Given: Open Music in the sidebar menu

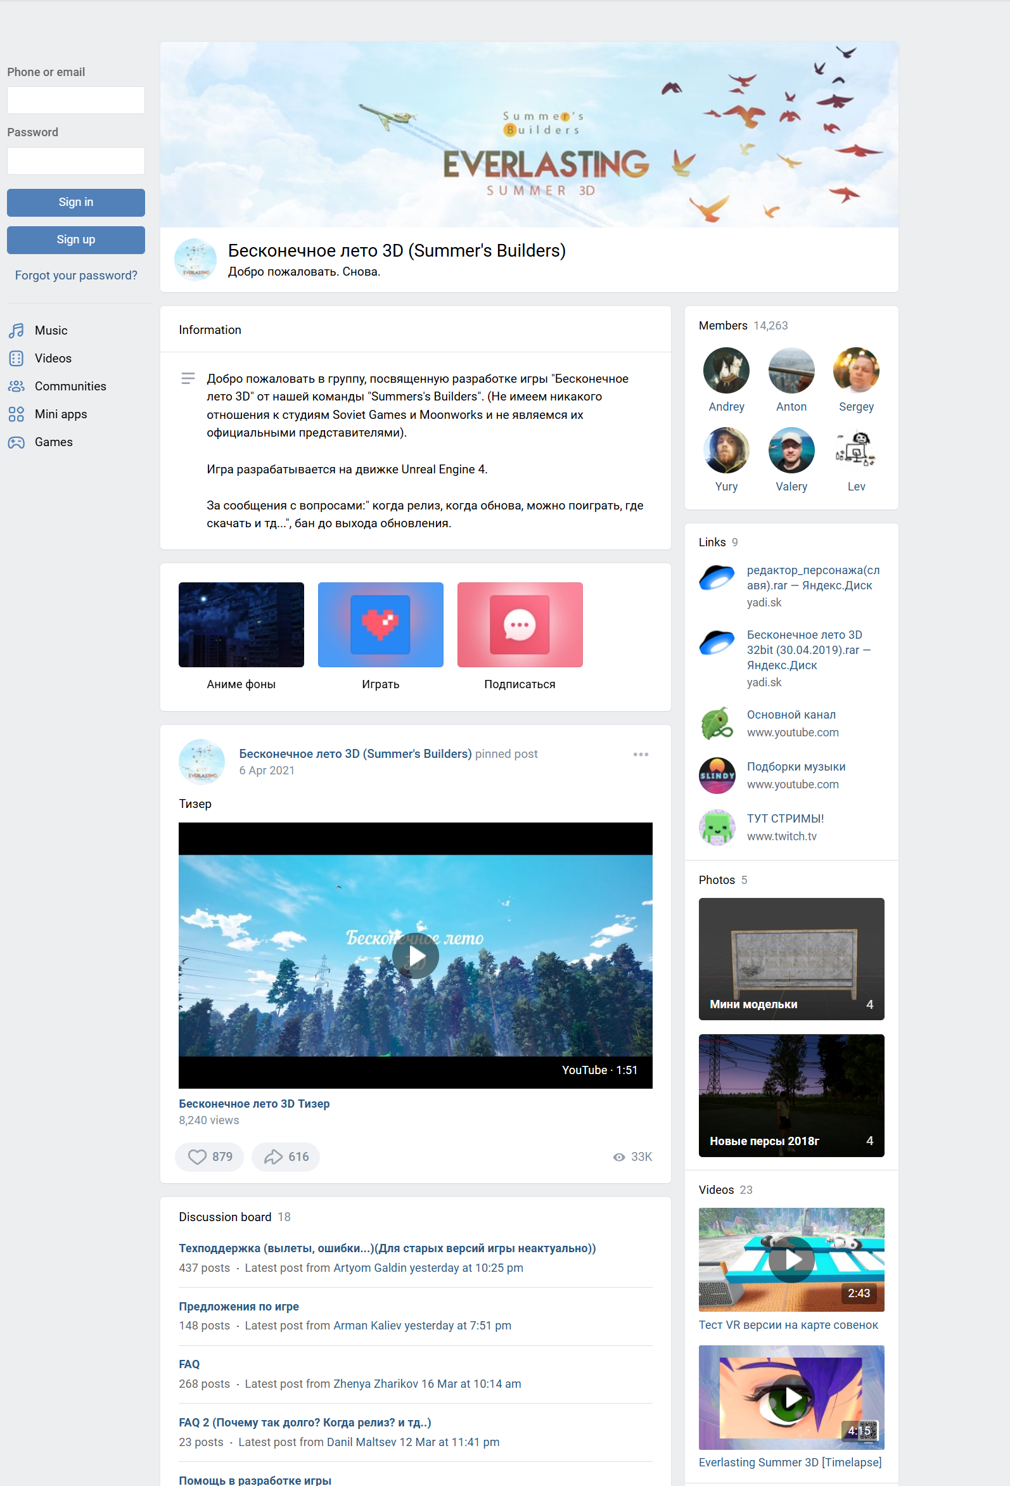Looking at the screenshot, I should tap(51, 331).
